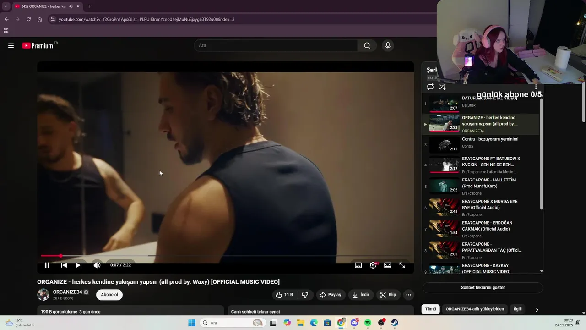This screenshot has width=586, height=330.
Task: Reload the page
Action: pyautogui.click(x=28, y=19)
